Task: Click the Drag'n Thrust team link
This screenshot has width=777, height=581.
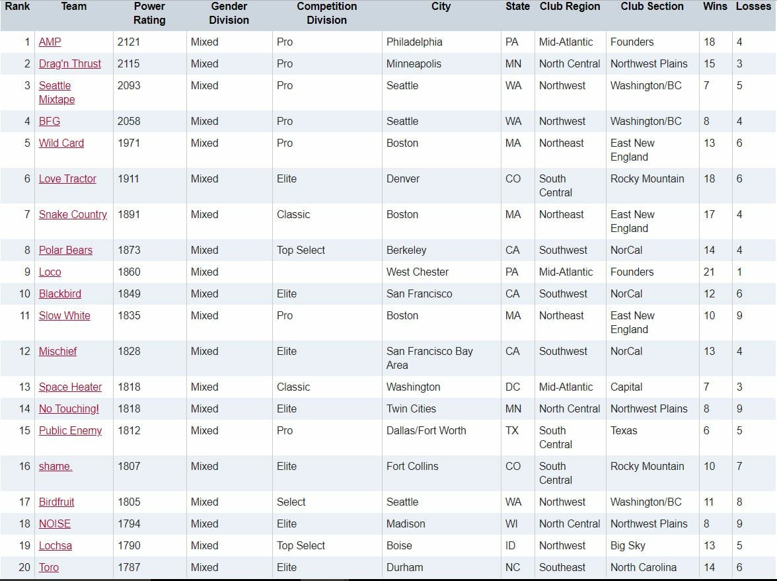Action: tap(69, 63)
